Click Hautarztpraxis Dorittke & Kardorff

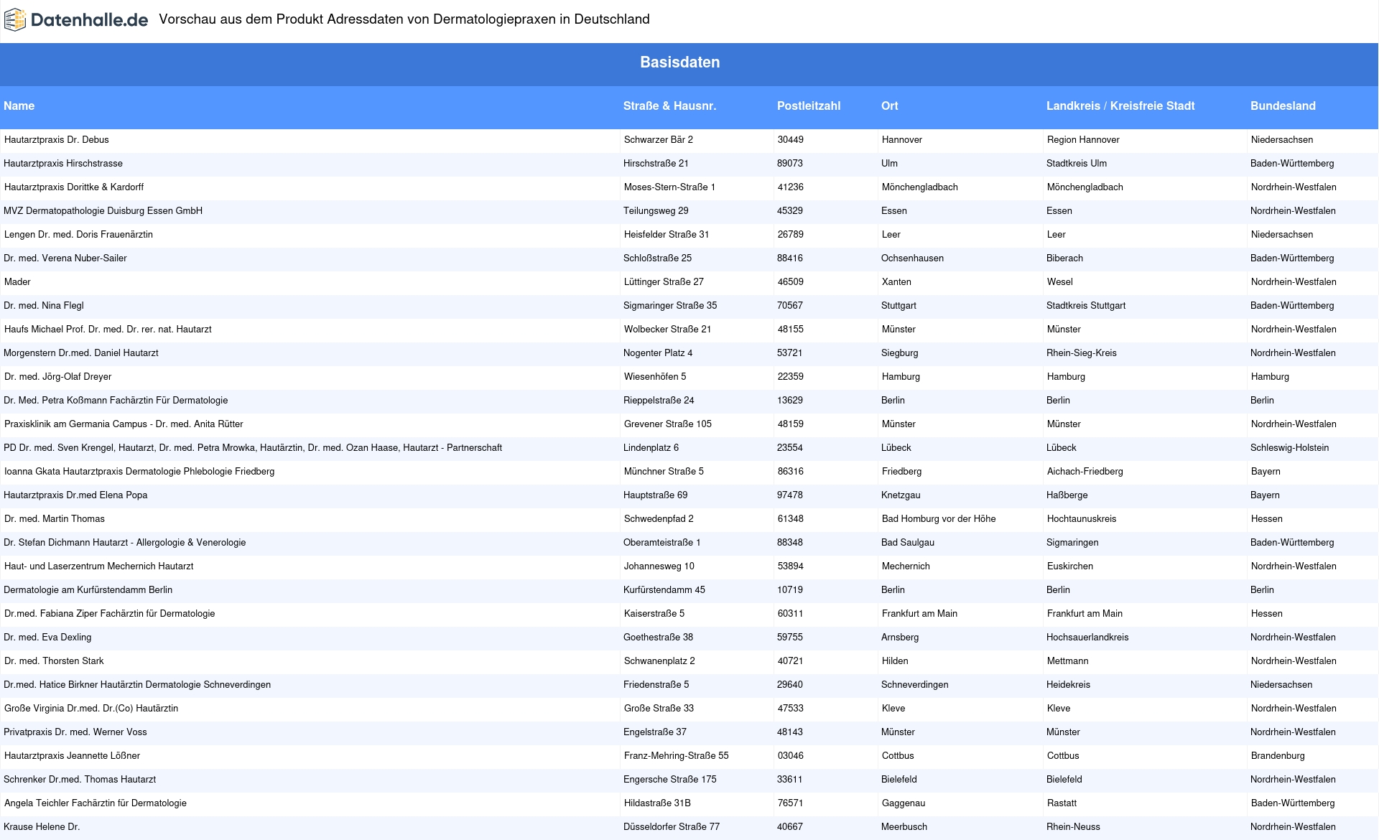point(74,187)
